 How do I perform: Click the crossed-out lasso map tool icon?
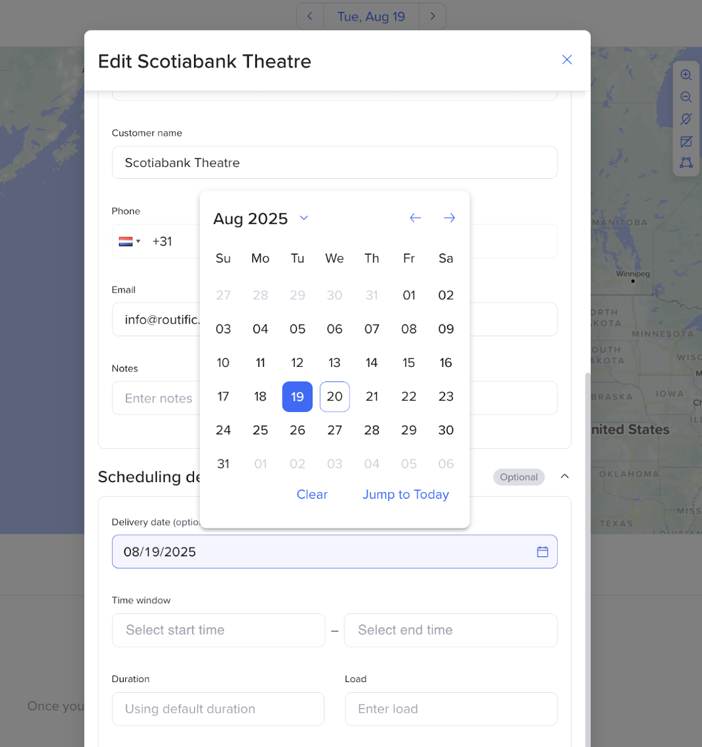click(x=686, y=119)
